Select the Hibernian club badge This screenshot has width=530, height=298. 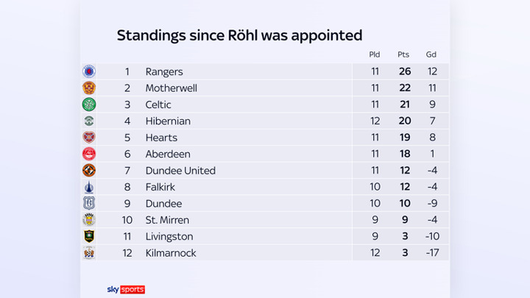89,121
